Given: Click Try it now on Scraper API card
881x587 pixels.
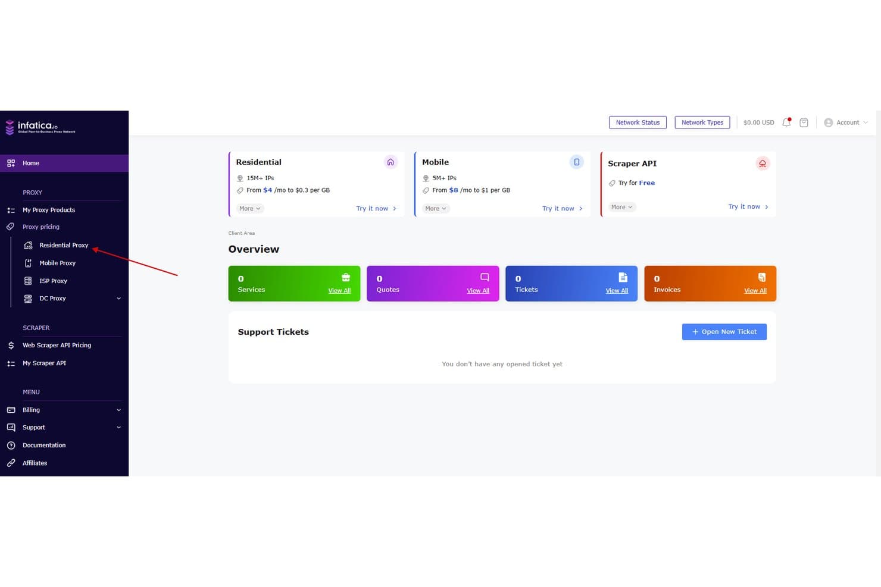Looking at the screenshot, I should [x=748, y=206].
